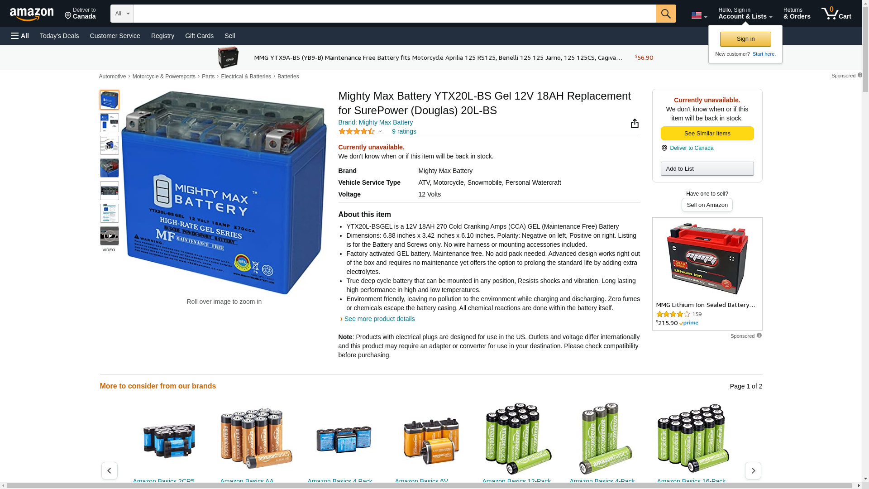Click the share icon near product title
The width and height of the screenshot is (869, 489).
(x=635, y=124)
